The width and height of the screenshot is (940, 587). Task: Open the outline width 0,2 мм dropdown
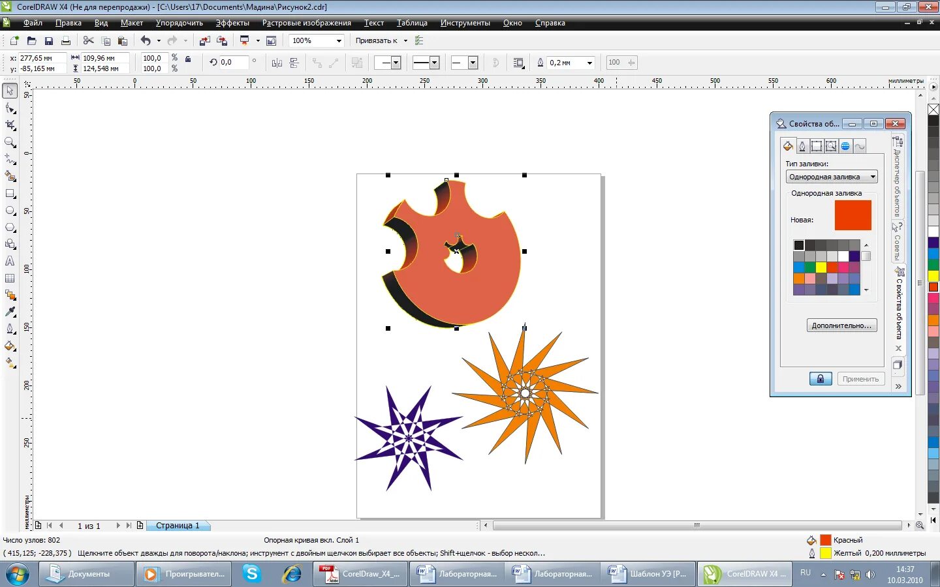tap(589, 63)
